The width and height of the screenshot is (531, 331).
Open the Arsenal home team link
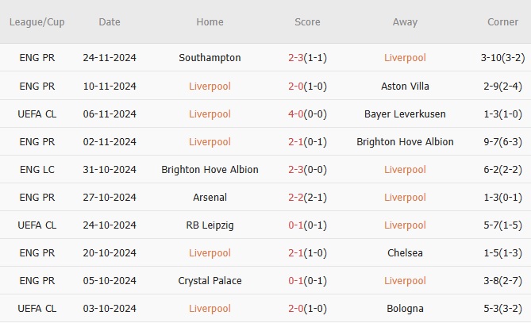210,197
